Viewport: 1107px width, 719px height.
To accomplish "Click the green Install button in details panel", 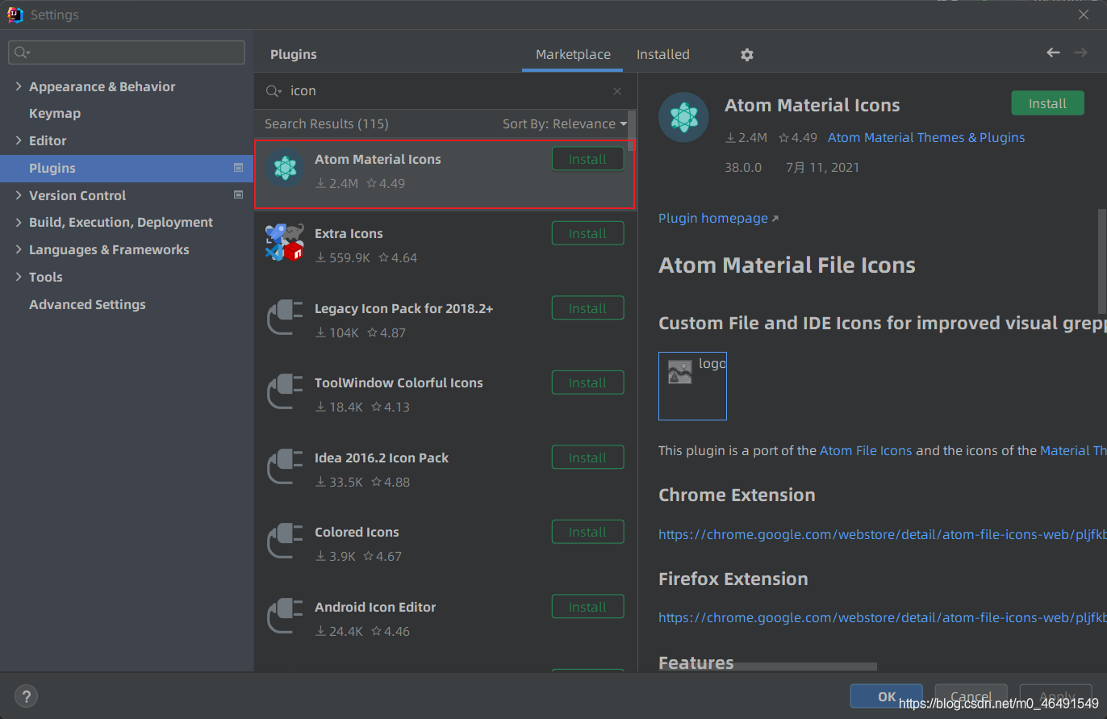I will 1047,103.
